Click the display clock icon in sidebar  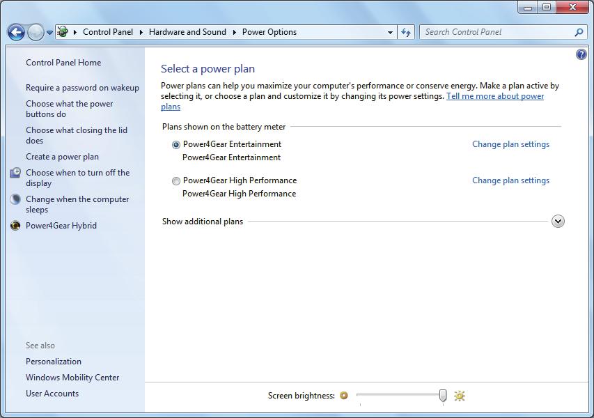(x=15, y=173)
